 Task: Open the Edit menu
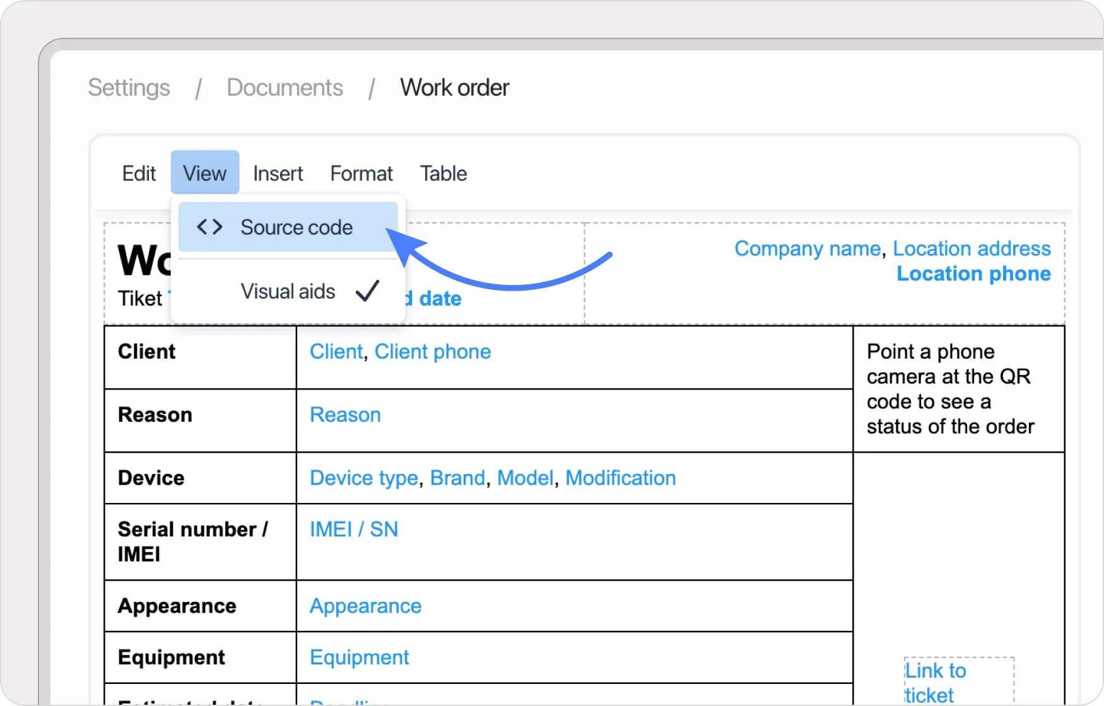coord(138,173)
